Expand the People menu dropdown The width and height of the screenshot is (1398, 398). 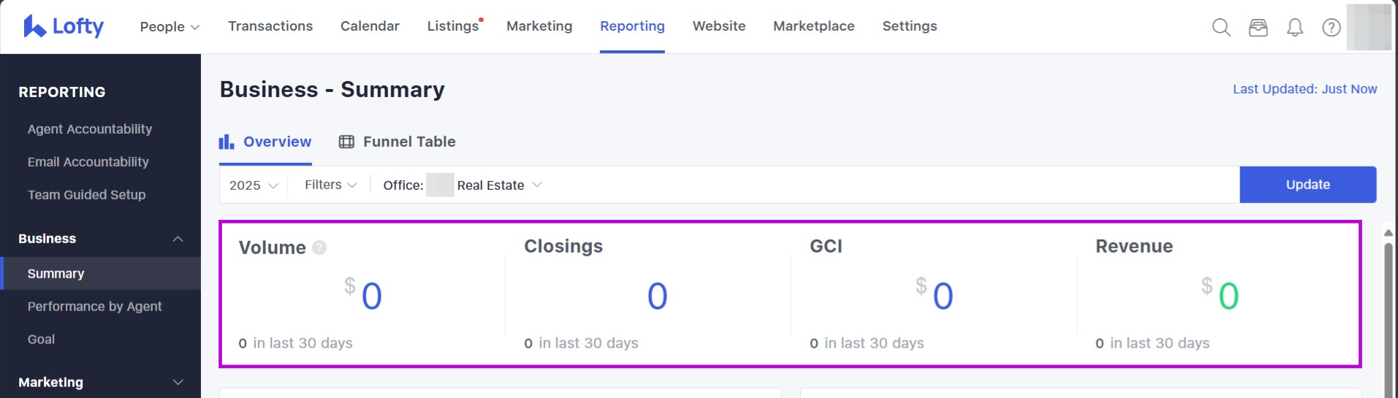pyautogui.click(x=170, y=27)
